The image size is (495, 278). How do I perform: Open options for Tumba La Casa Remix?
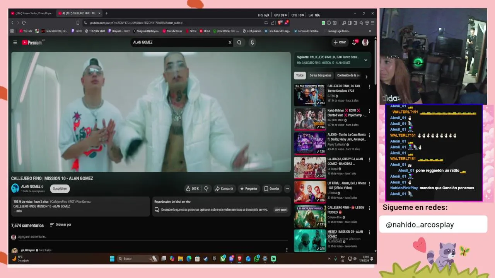point(369,135)
